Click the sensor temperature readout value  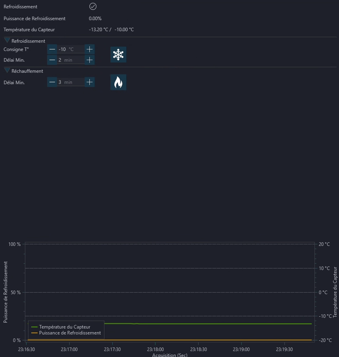coord(112,30)
